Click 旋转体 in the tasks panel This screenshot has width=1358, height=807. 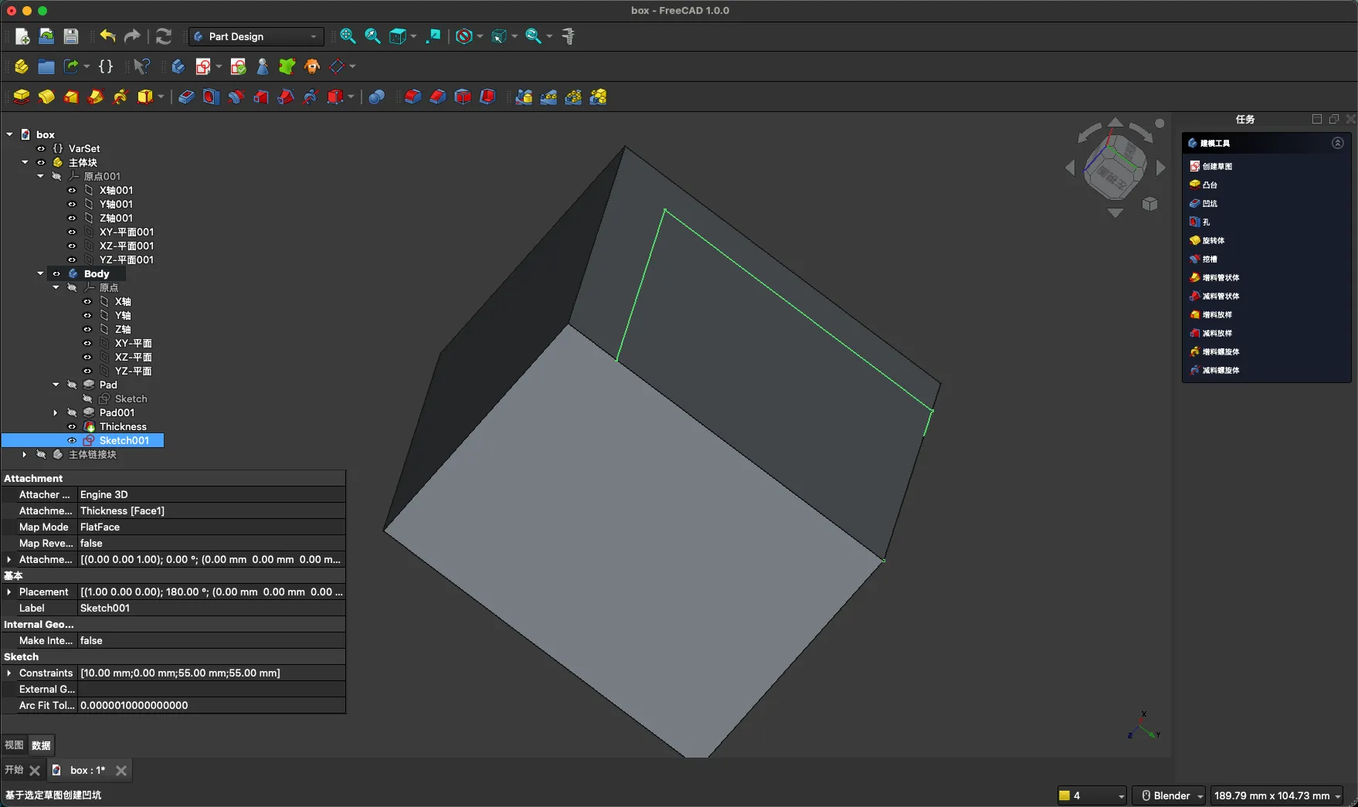1213,240
